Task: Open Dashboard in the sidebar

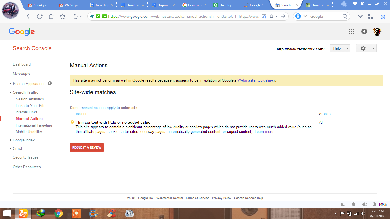Action: click(x=22, y=64)
